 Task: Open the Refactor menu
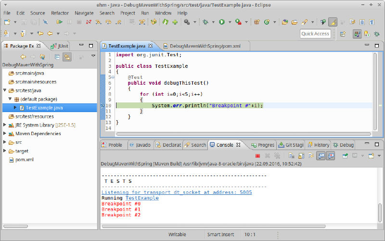point(60,13)
